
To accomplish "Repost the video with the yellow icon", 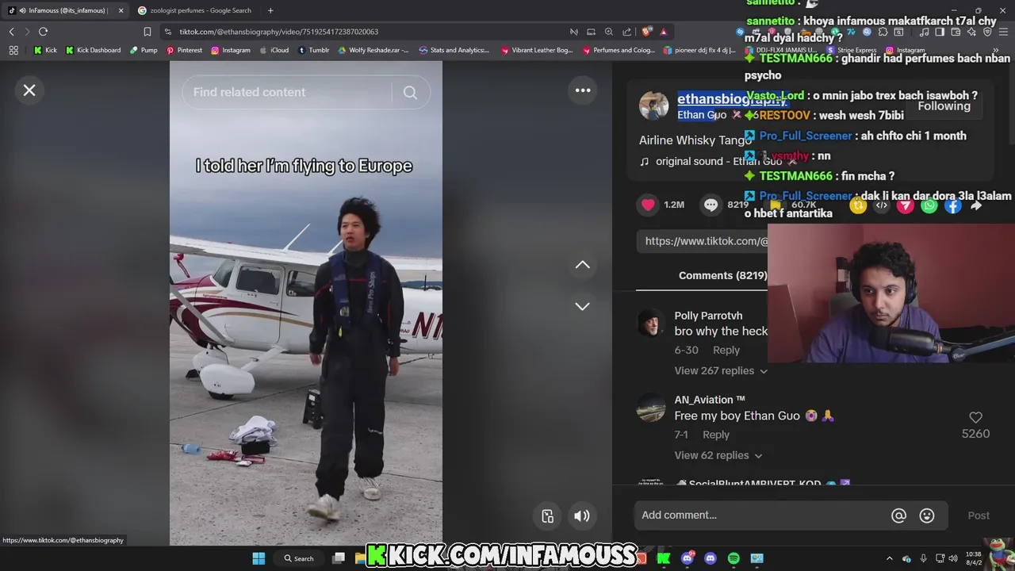I will pos(858,206).
